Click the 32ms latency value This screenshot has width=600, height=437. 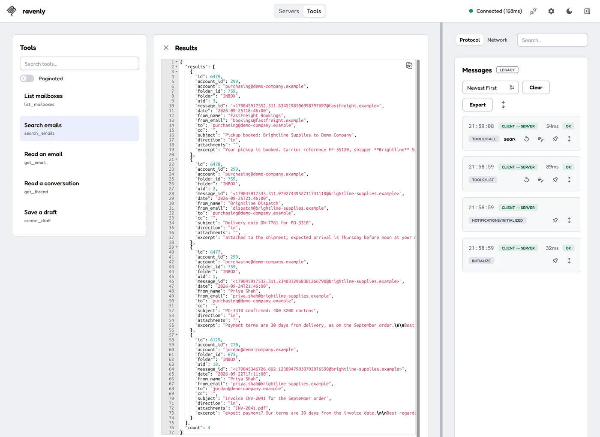552,248
